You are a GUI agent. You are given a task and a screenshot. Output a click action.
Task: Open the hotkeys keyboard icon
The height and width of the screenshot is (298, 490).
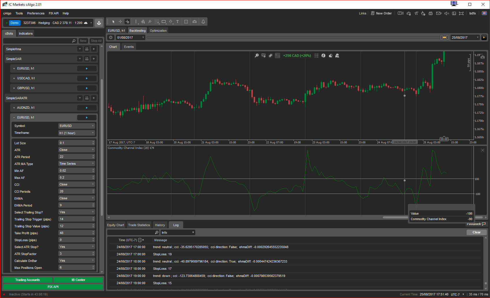coord(430,13)
